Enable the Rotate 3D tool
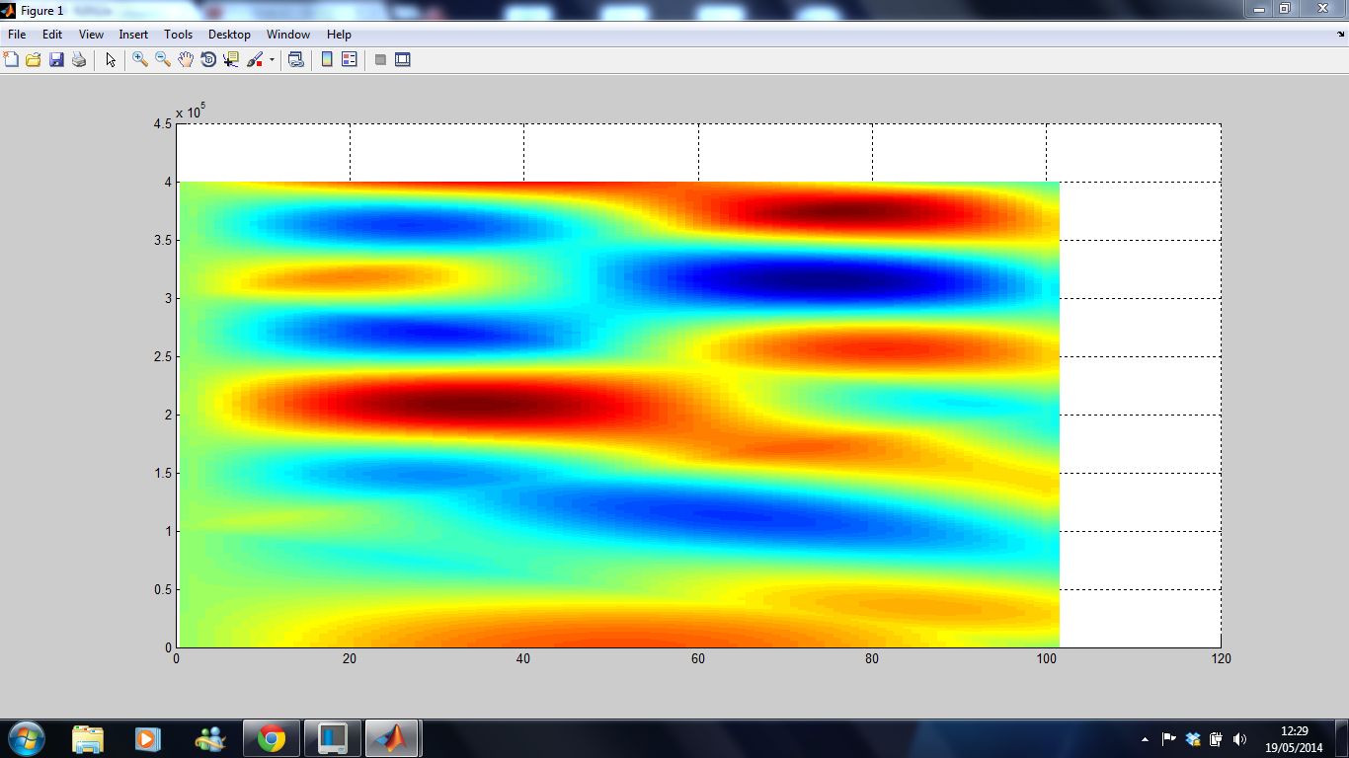 pos(208,60)
